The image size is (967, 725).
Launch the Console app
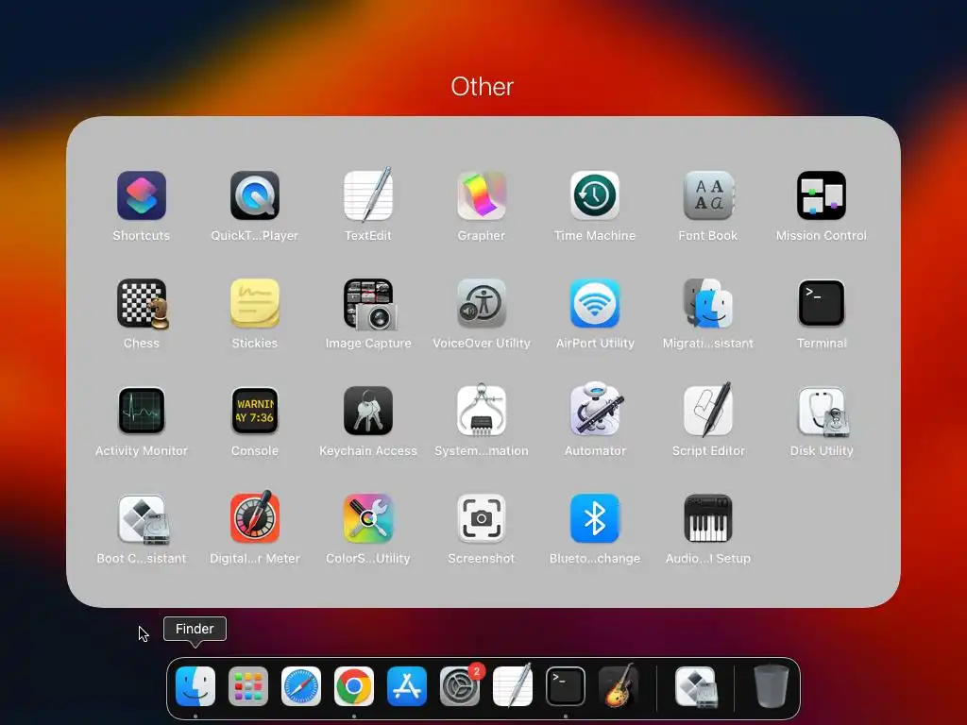[255, 412]
